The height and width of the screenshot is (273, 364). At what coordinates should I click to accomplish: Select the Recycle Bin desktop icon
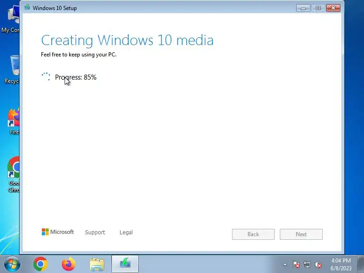click(12, 70)
